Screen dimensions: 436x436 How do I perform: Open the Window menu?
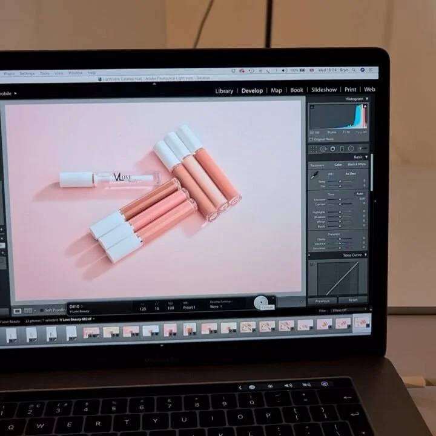tap(75, 73)
